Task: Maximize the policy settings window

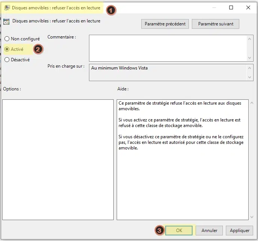Action: click(231, 7)
